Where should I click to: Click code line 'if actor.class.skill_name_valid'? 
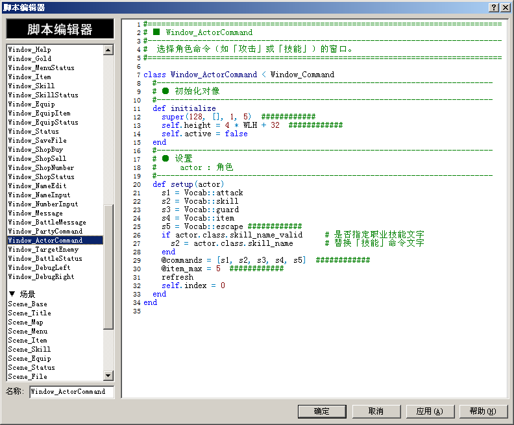tap(232, 235)
